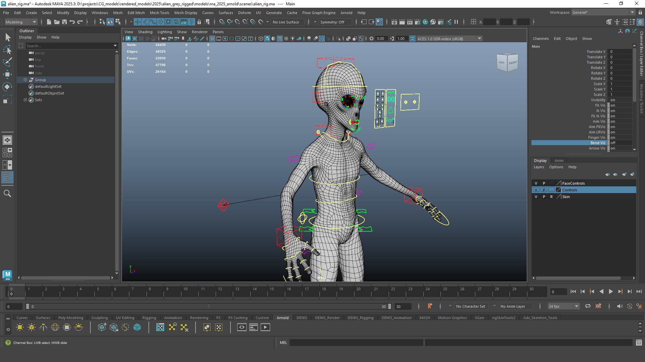Open the Symmetry Off dropdown
The image size is (645, 362).
[x=335, y=22]
